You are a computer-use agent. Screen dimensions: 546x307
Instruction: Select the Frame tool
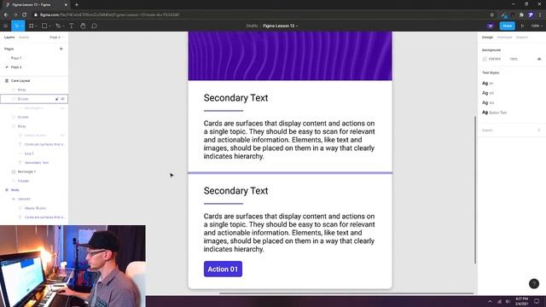point(31,26)
